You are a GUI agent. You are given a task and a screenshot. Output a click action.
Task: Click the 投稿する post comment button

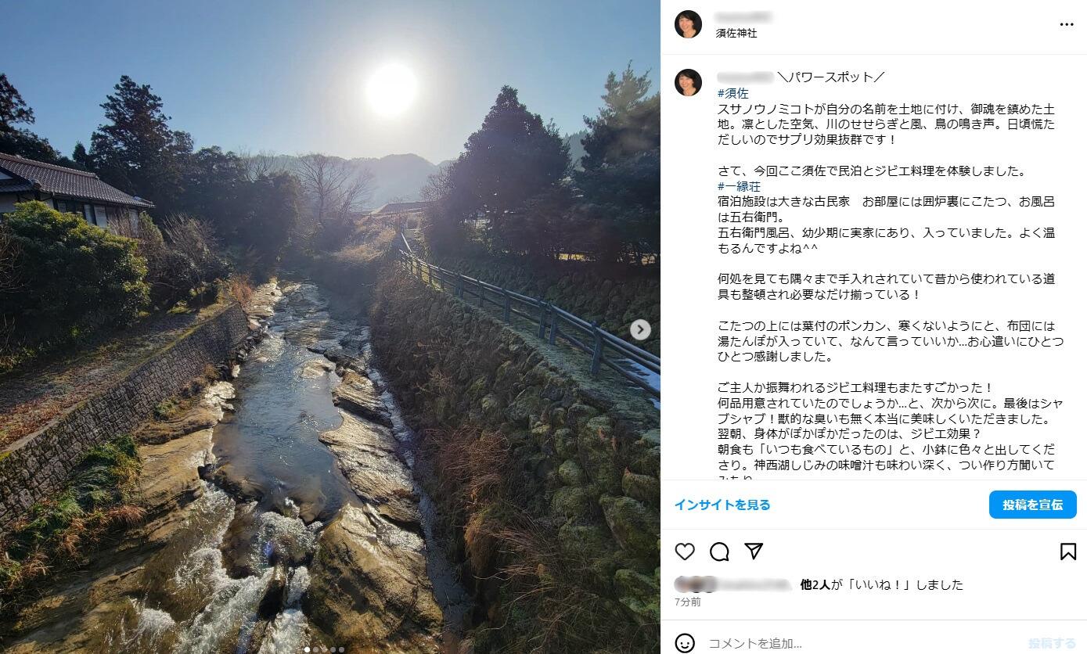click(1052, 643)
